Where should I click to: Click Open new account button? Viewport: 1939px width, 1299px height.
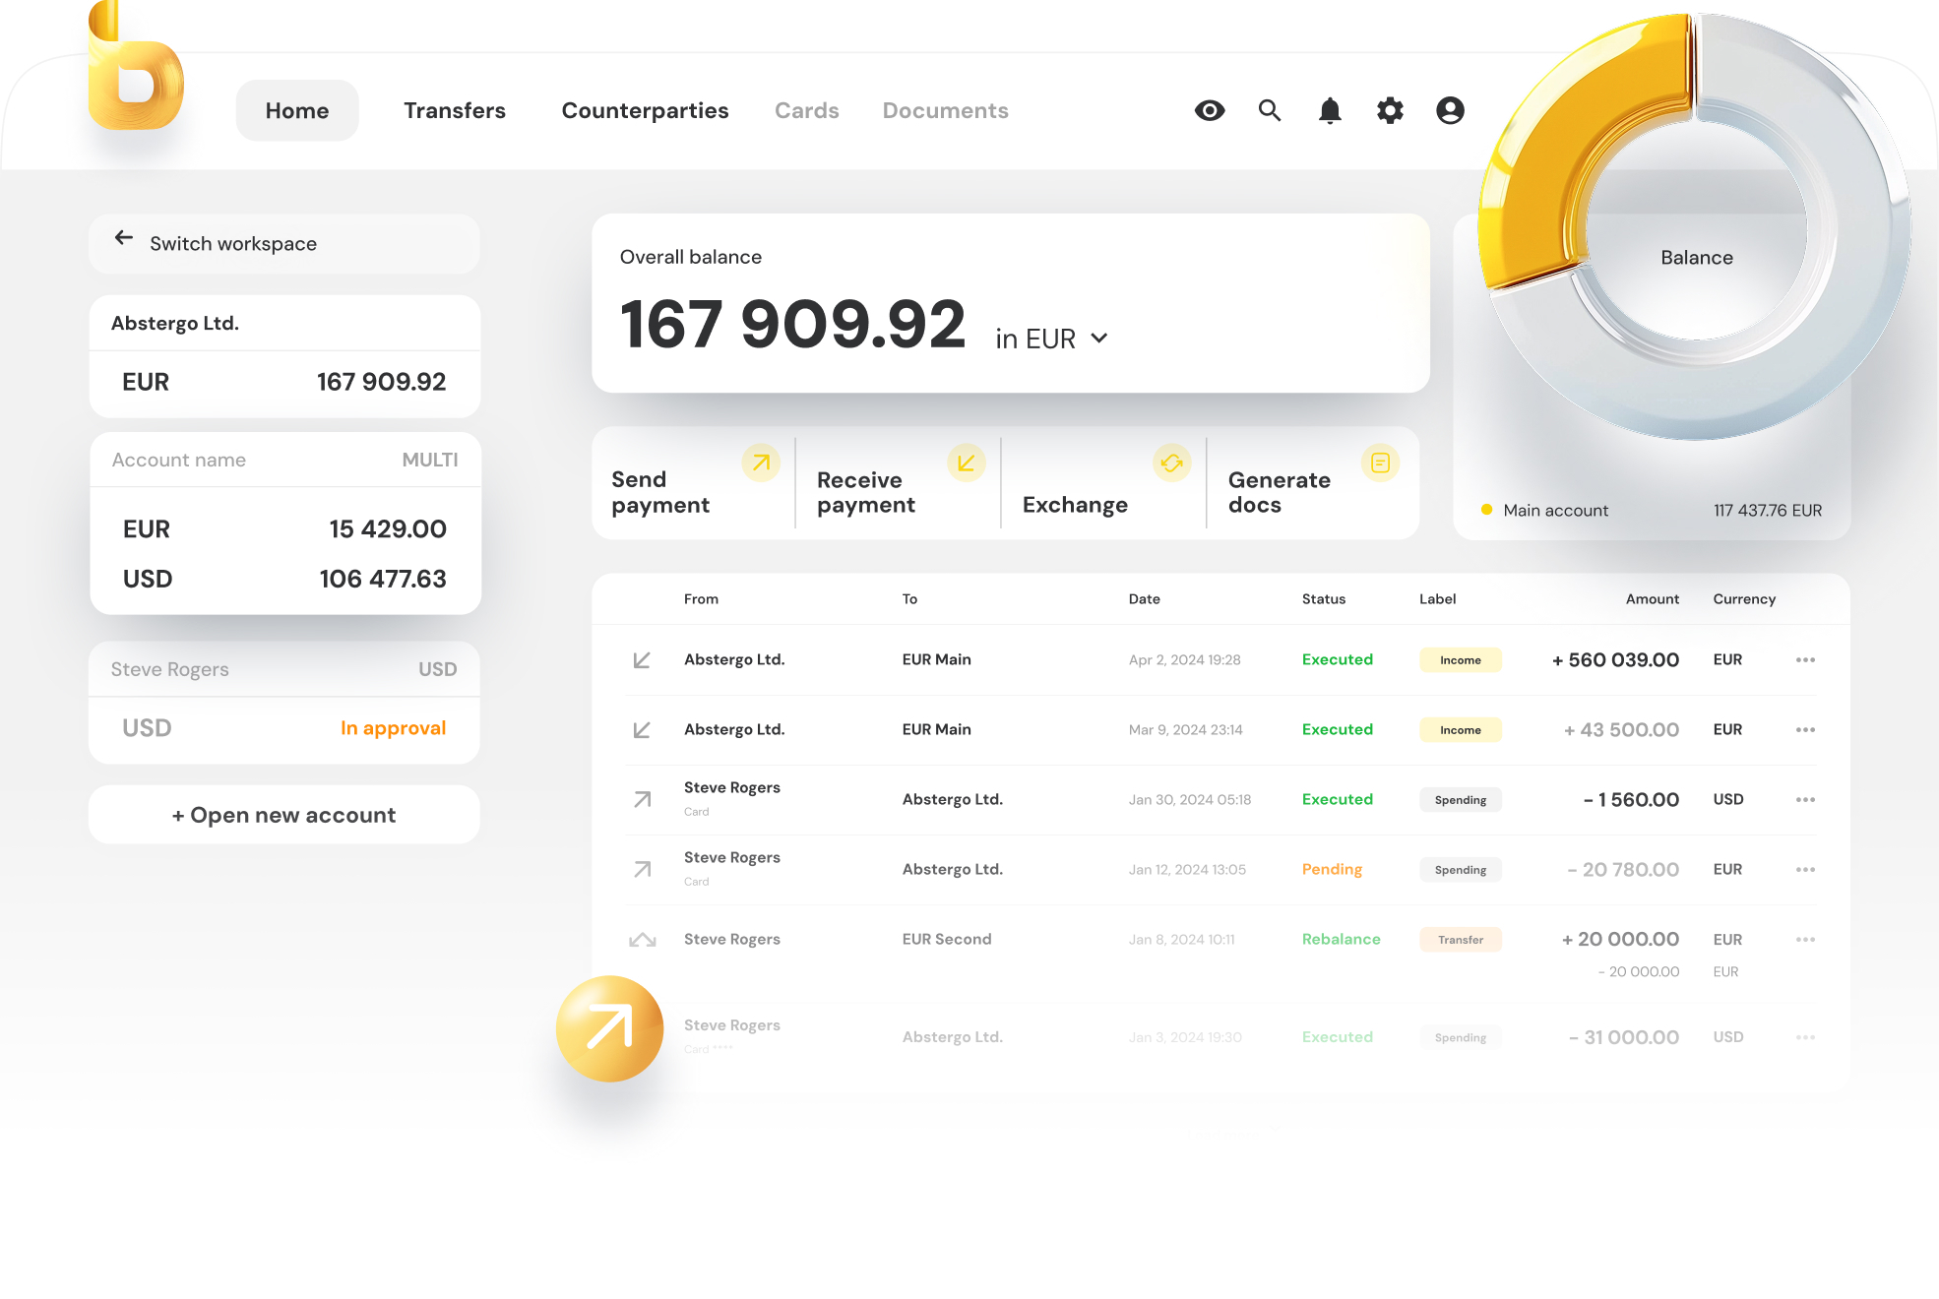(283, 814)
